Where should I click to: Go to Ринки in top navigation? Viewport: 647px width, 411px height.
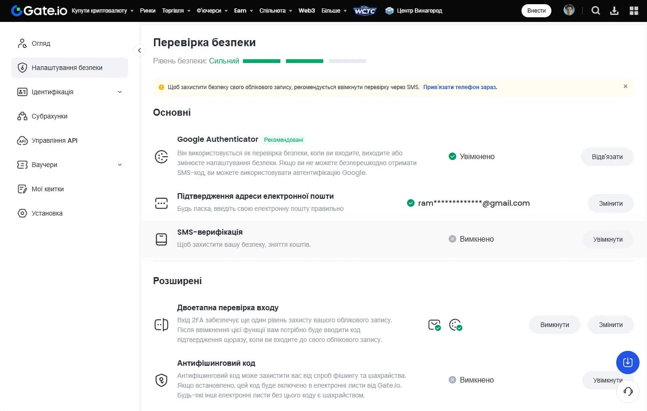pos(147,10)
